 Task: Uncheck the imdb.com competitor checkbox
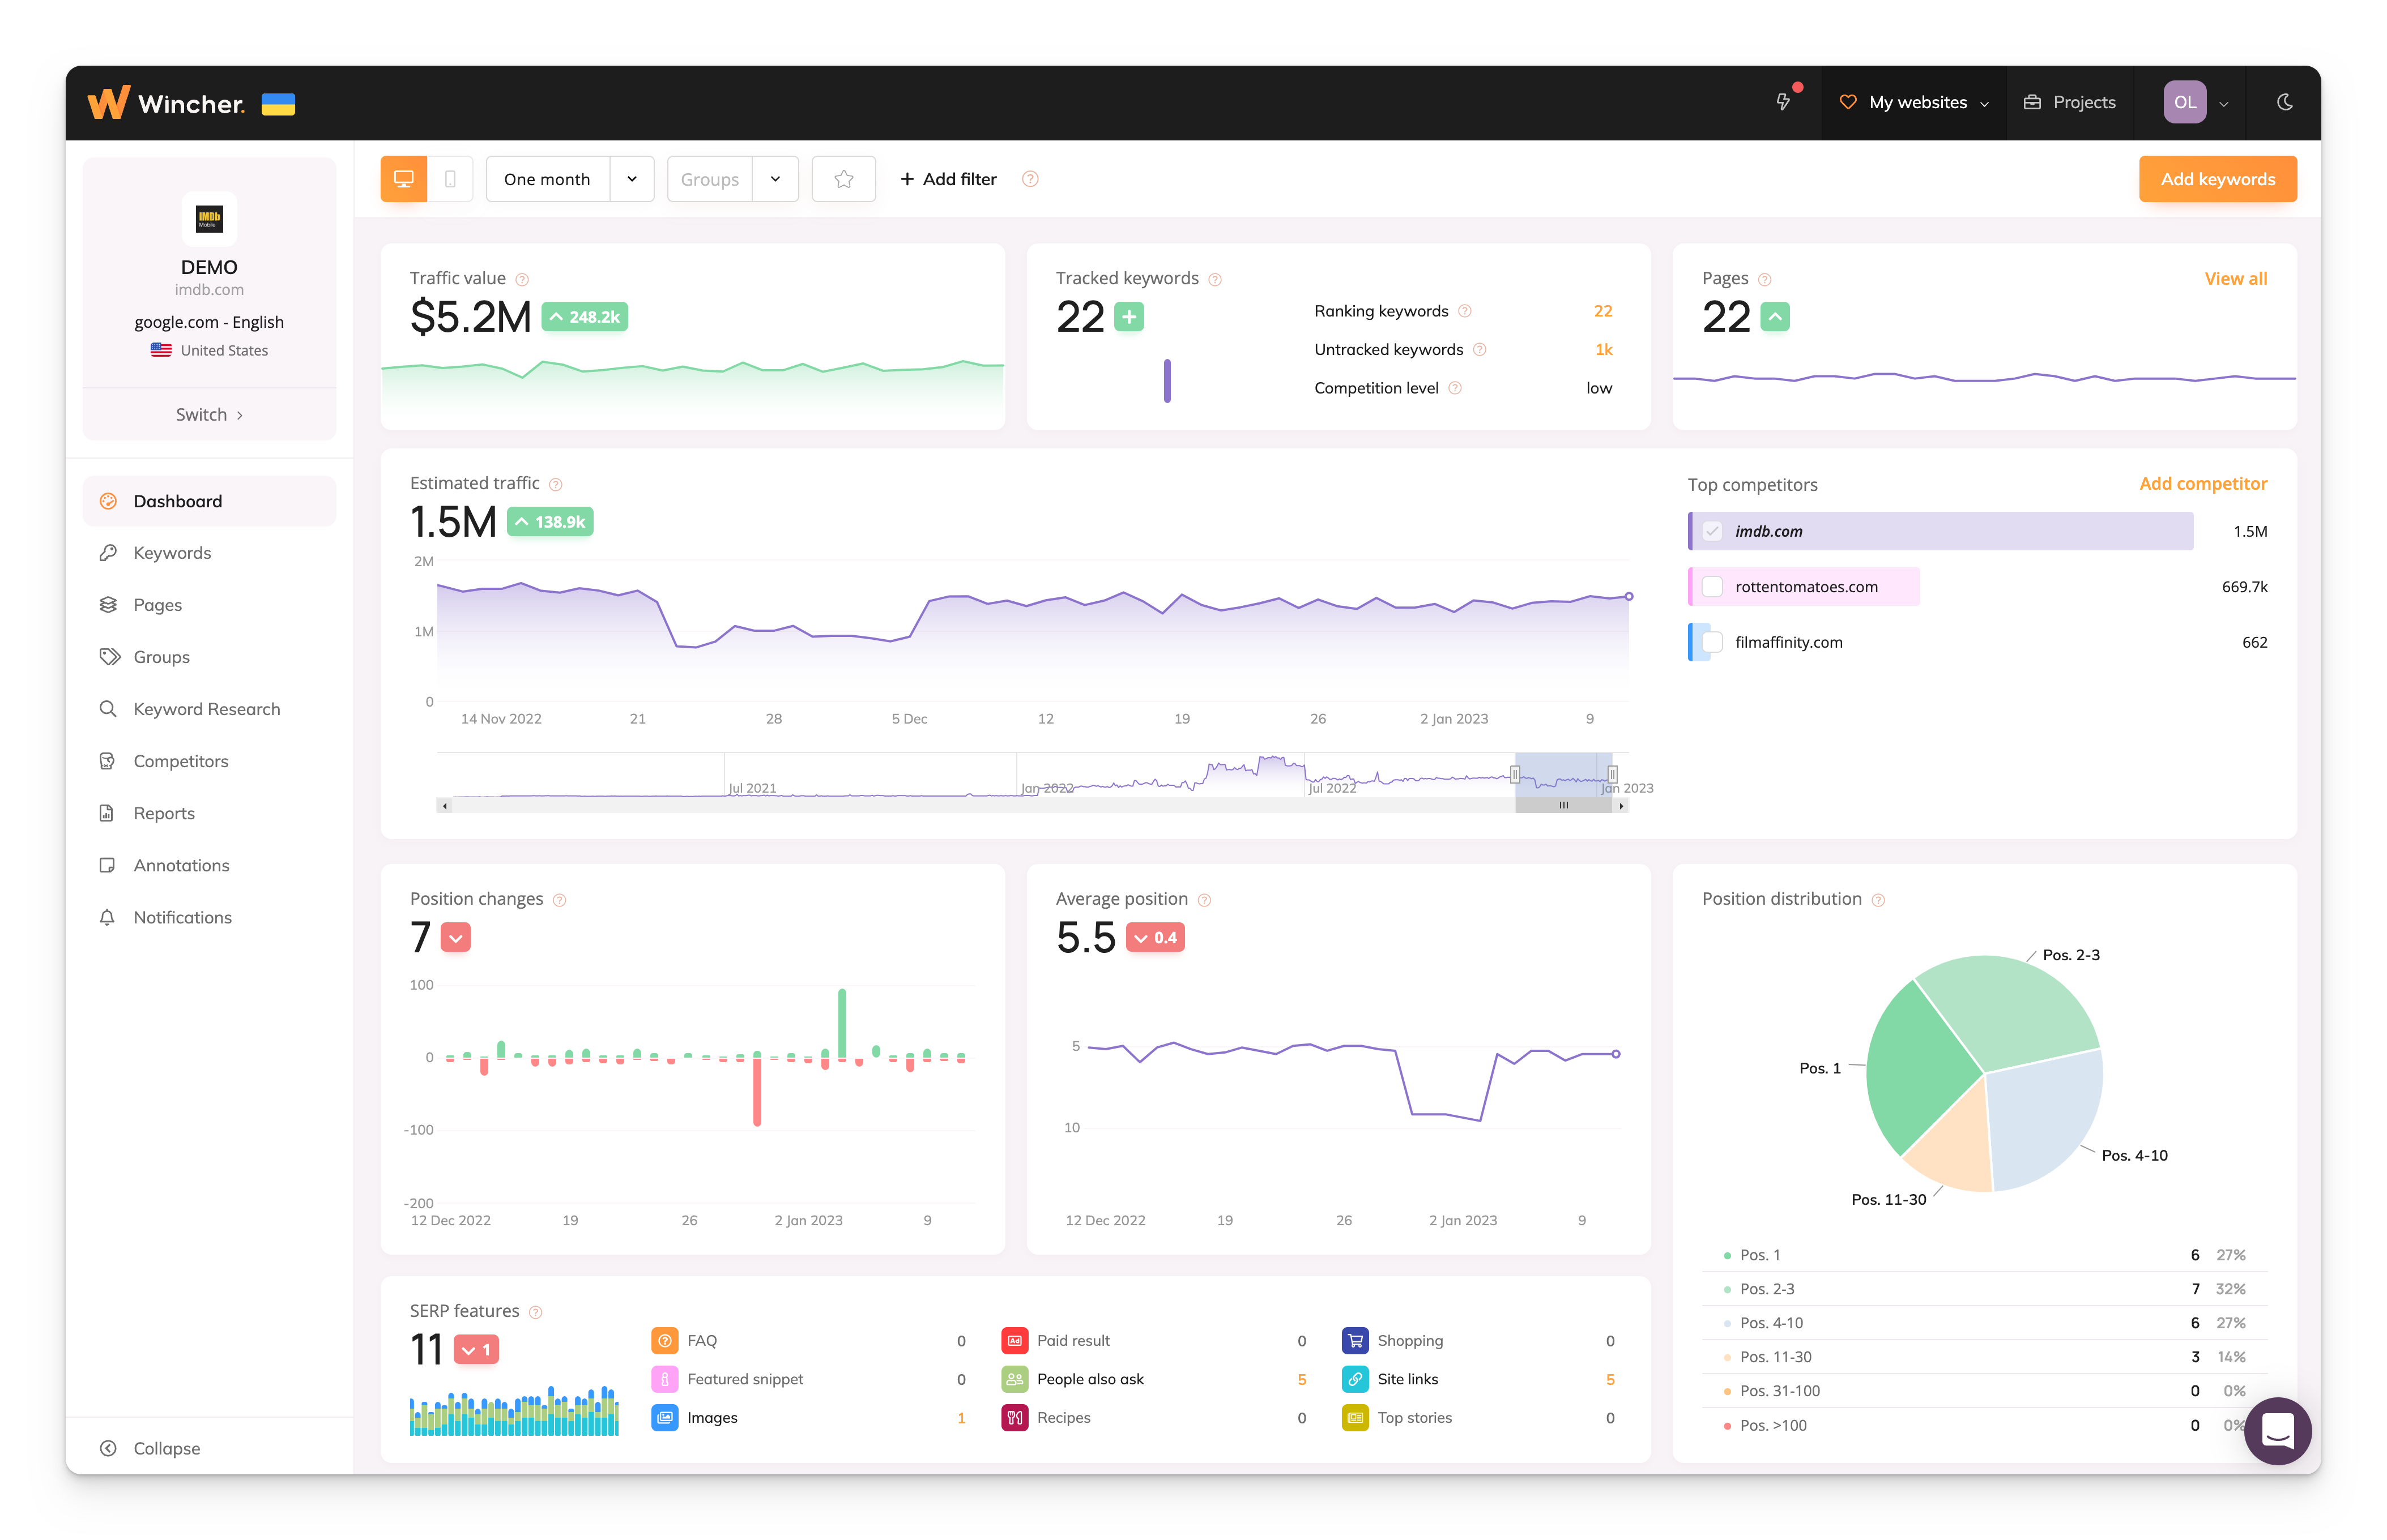pos(1713,531)
